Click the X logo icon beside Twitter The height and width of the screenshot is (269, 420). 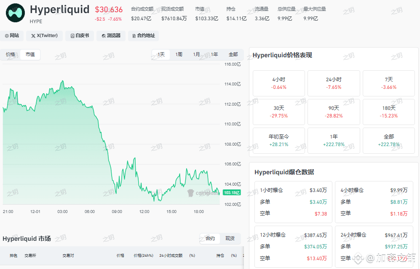click(x=33, y=36)
